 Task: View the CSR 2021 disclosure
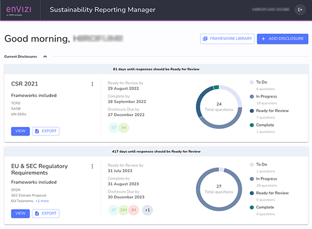(20, 131)
